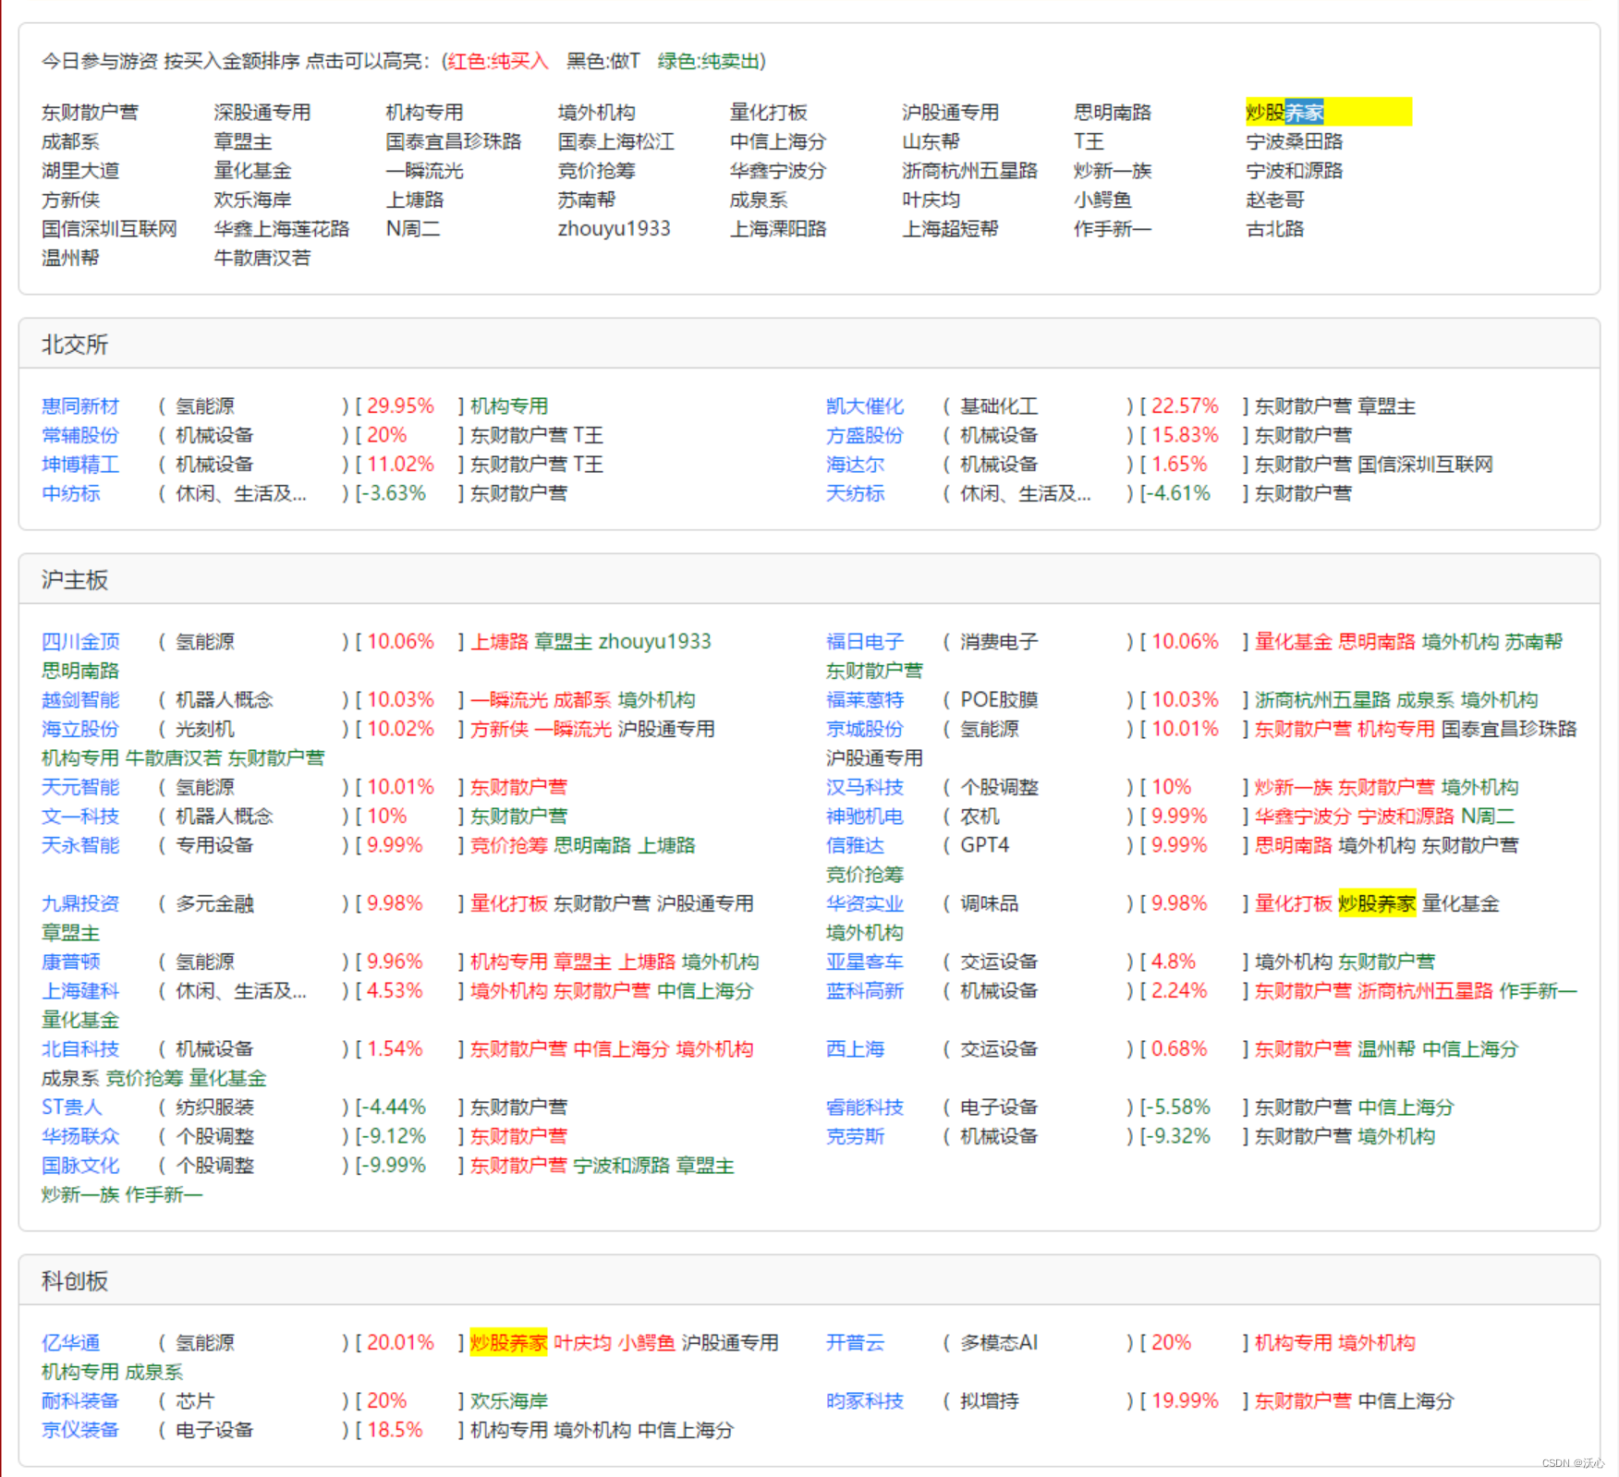Open the 四川金顶 stock link

click(79, 641)
